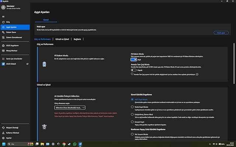Open the Mesaj Merkezi icon
236x147 pixels.
[x=3, y=51]
